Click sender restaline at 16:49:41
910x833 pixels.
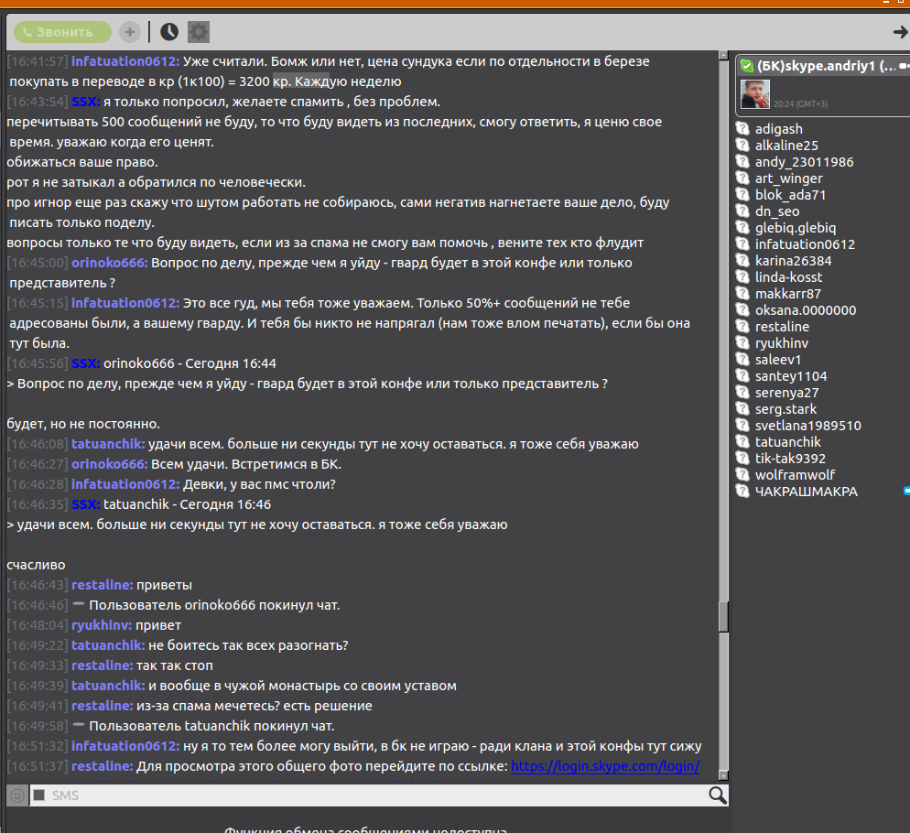[103, 706]
